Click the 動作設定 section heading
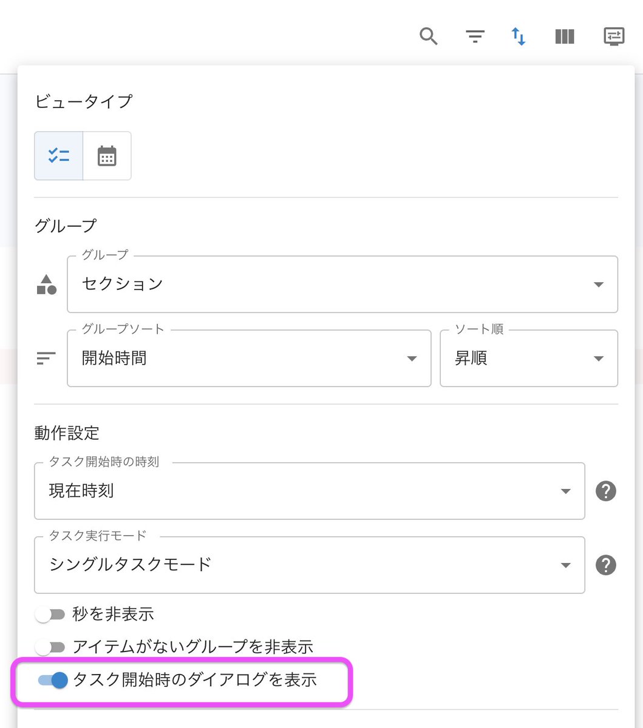The height and width of the screenshot is (728, 643). [x=67, y=433]
